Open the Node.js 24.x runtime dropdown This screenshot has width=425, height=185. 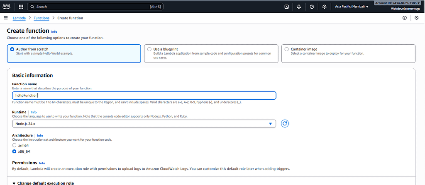click(x=144, y=124)
